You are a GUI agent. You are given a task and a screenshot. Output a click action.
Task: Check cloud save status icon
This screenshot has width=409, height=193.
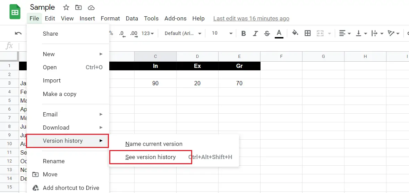pos(91,8)
